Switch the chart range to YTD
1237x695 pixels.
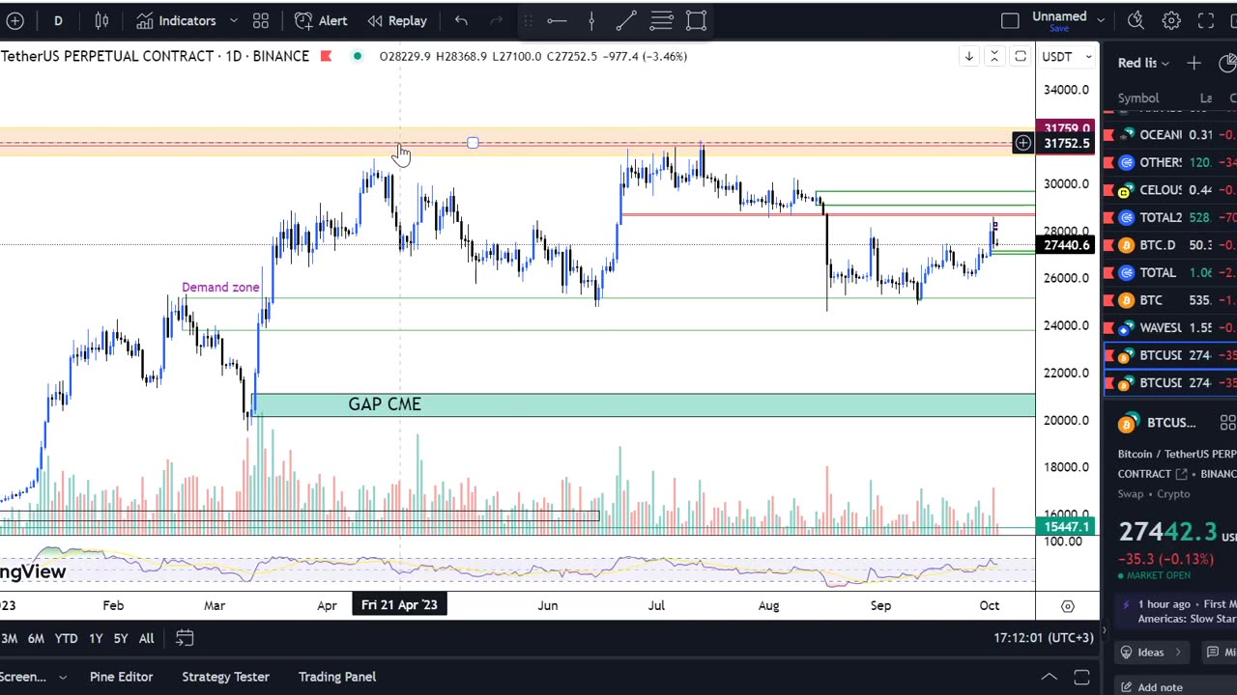(66, 638)
